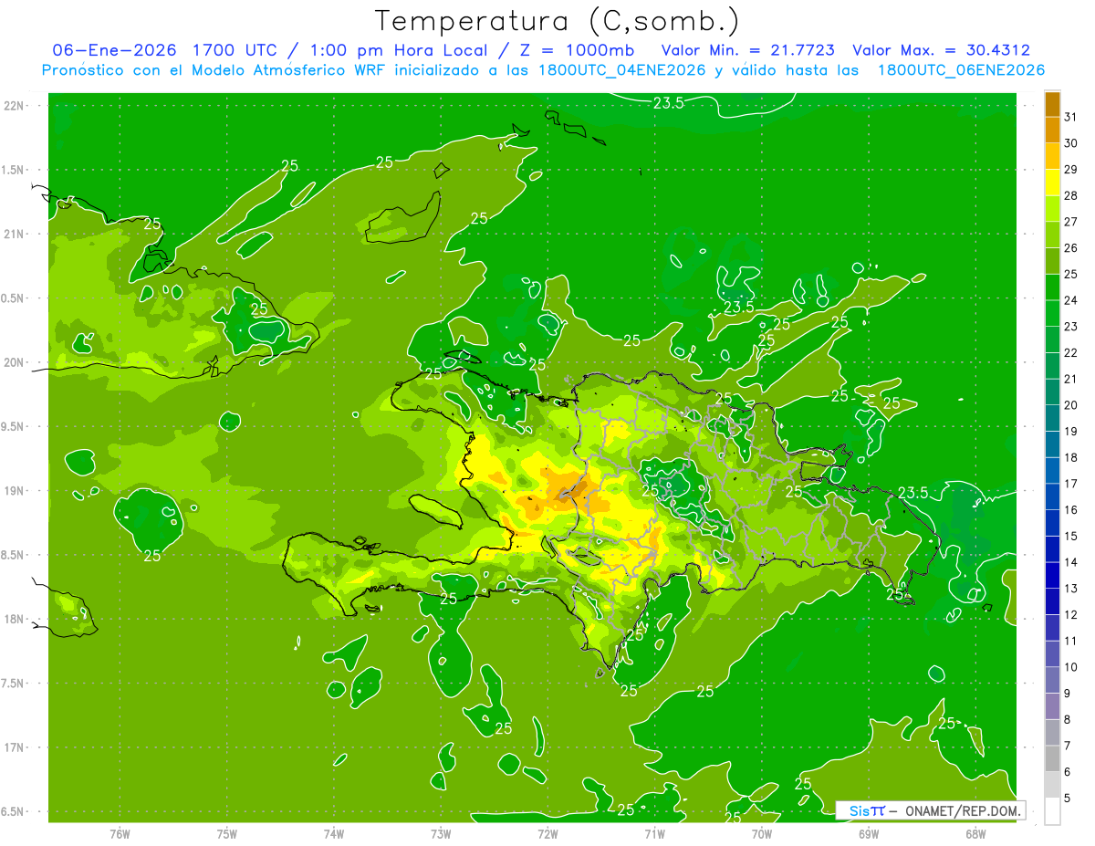The image size is (1095, 846).
Task: Click color bar value "15"
Action: pos(1071,537)
